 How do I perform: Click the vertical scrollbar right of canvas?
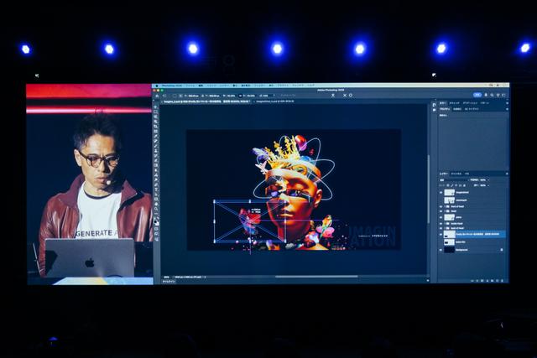coord(429,189)
